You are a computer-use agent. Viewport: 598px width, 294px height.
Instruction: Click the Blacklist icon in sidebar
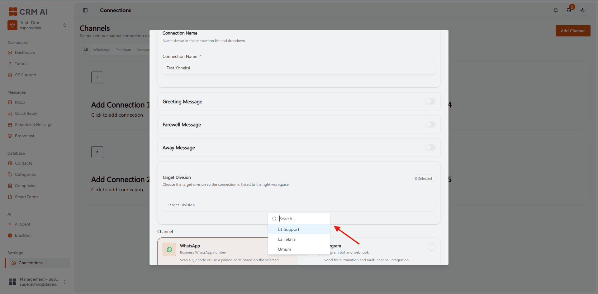click(x=10, y=236)
